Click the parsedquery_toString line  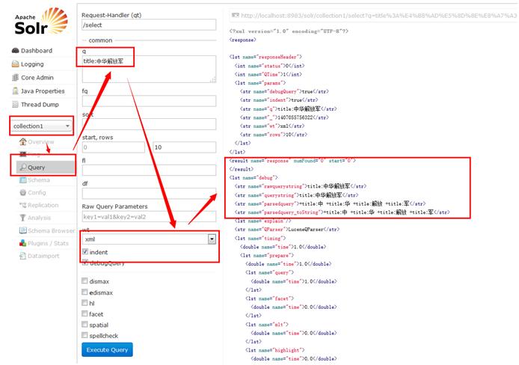tap(343, 212)
